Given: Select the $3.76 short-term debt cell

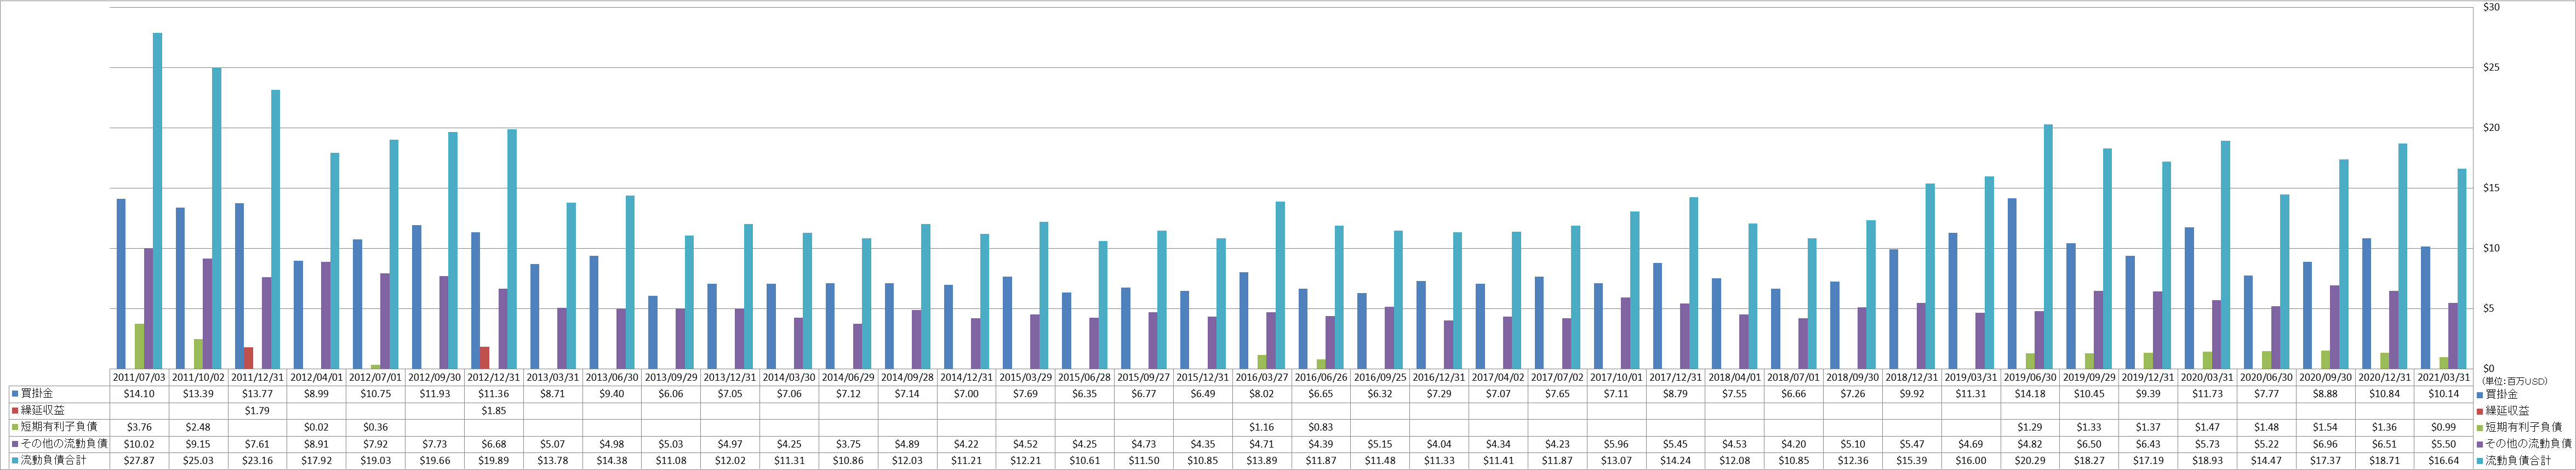Looking at the screenshot, I should pos(140,427).
